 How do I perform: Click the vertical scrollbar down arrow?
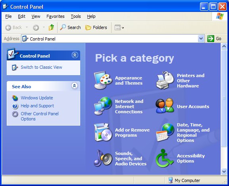pyautogui.click(x=224, y=171)
